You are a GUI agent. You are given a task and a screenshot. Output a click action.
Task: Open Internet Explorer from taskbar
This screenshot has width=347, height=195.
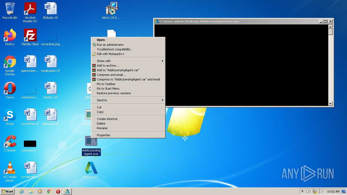21,191
